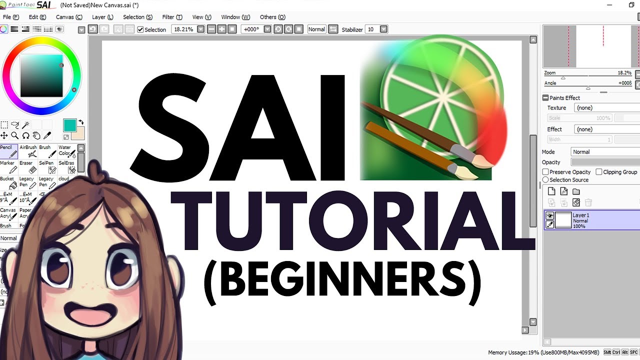Toggle the RGB slider panel
640x360 pixels.
click(14, 29)
